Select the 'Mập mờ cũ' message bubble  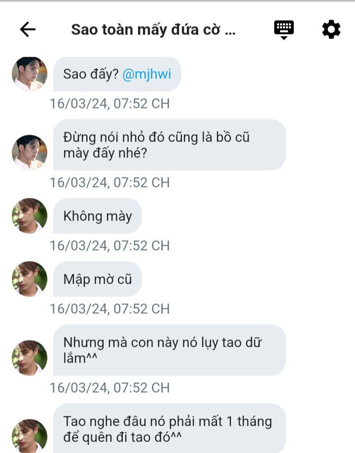click(x=98, y=279)
